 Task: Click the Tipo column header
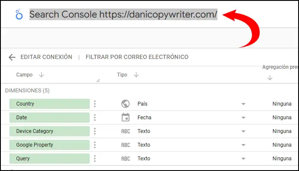pyautogui.click(x=122, y=75)
